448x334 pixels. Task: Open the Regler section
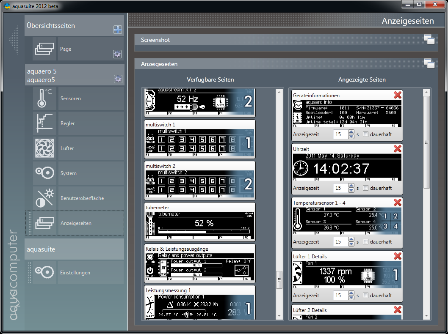(91, 123)
